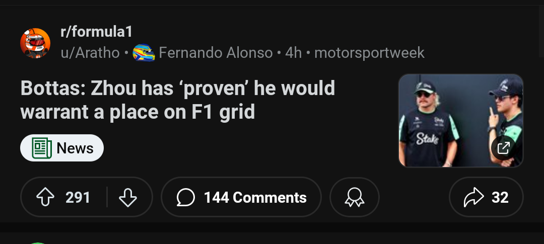The width and height of the screenshot is (544, 244).
Task: Open the external link icon on thumbnail
Action: (503, 148)
